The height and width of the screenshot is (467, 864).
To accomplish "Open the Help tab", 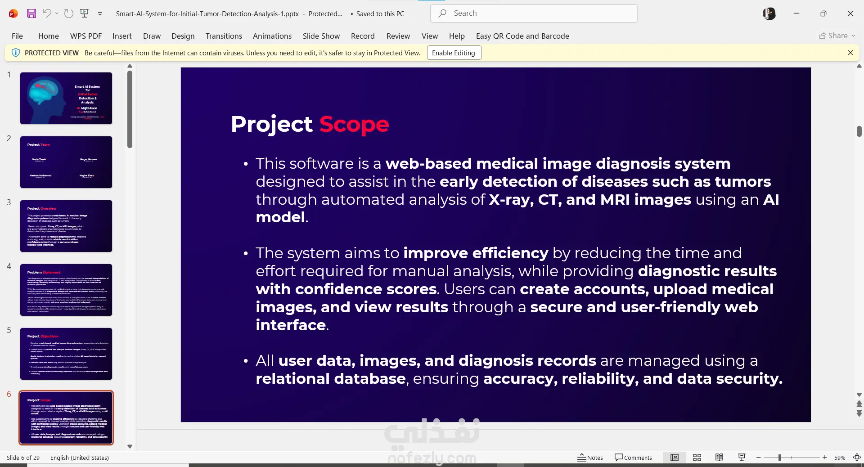I will pyautogui.click(x=457, y=36).
